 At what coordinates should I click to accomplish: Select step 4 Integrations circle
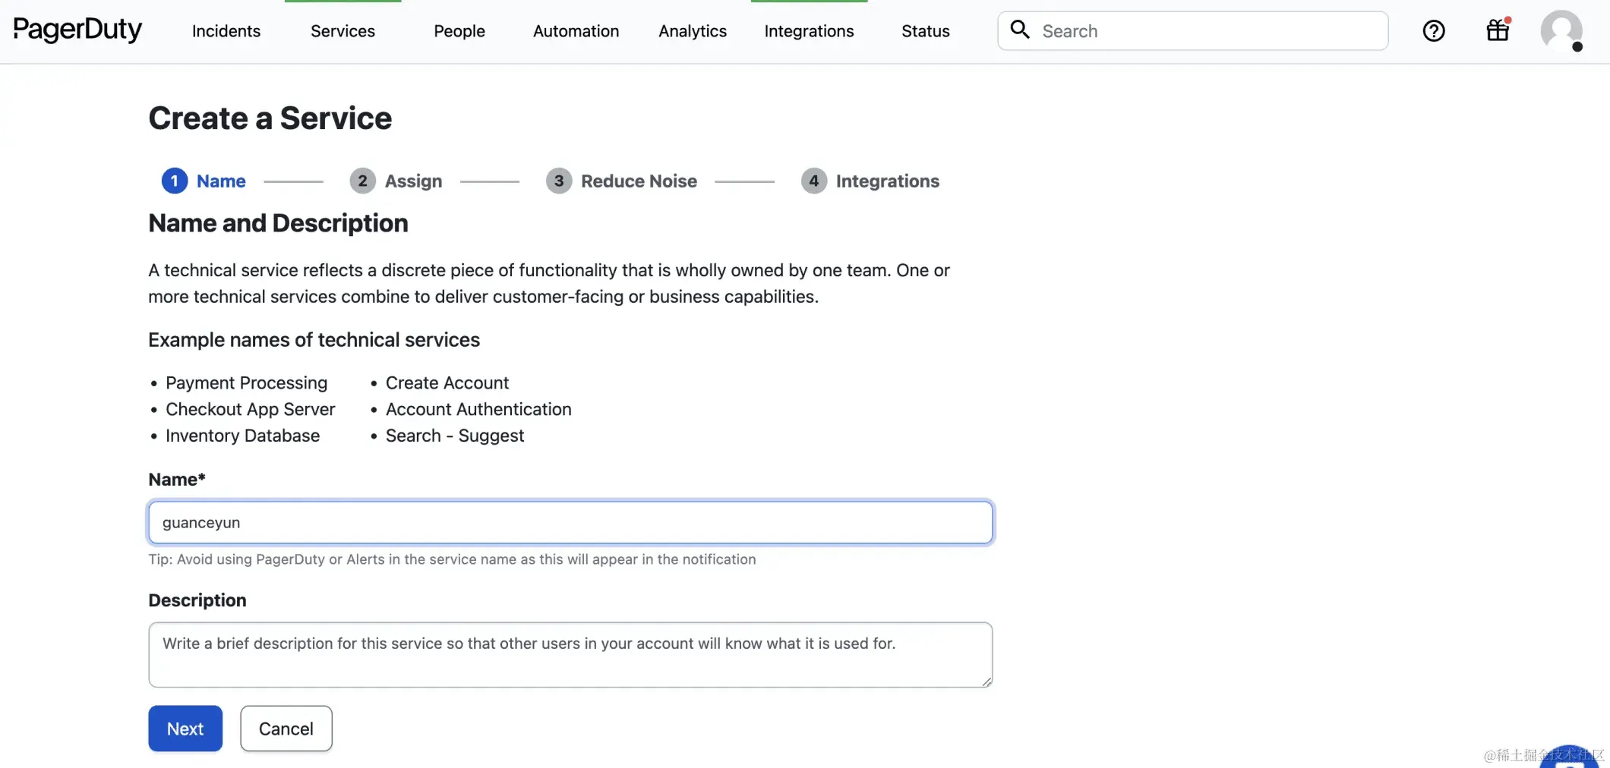813,181
